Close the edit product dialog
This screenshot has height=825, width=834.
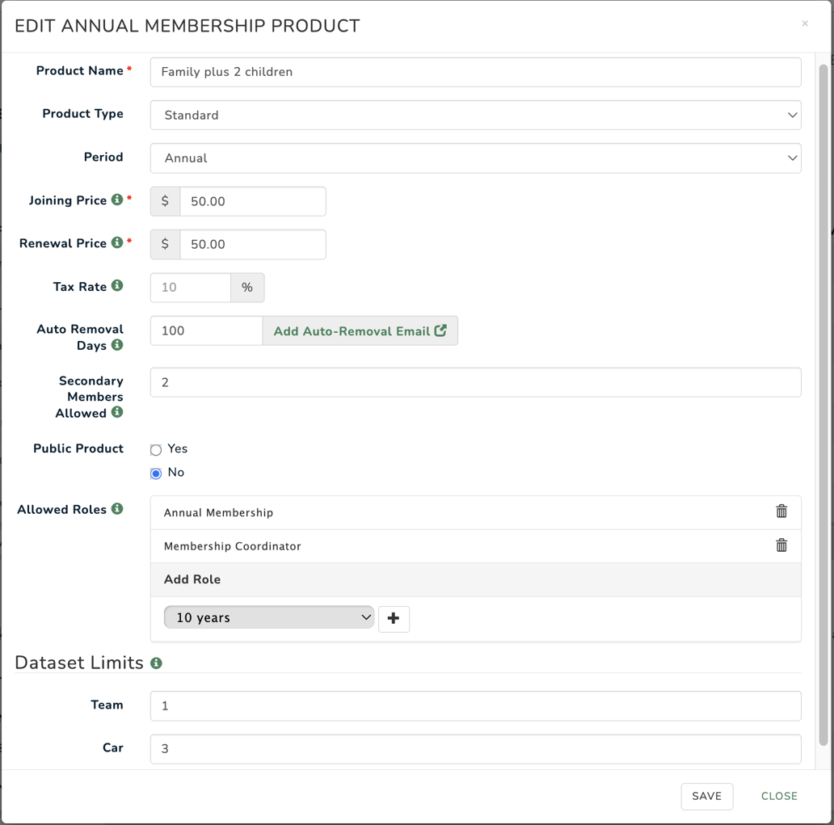coord(778,796)
